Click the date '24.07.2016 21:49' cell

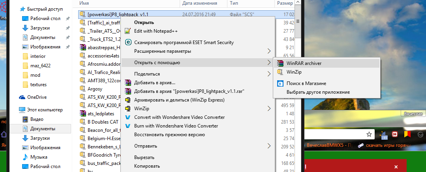199,14
